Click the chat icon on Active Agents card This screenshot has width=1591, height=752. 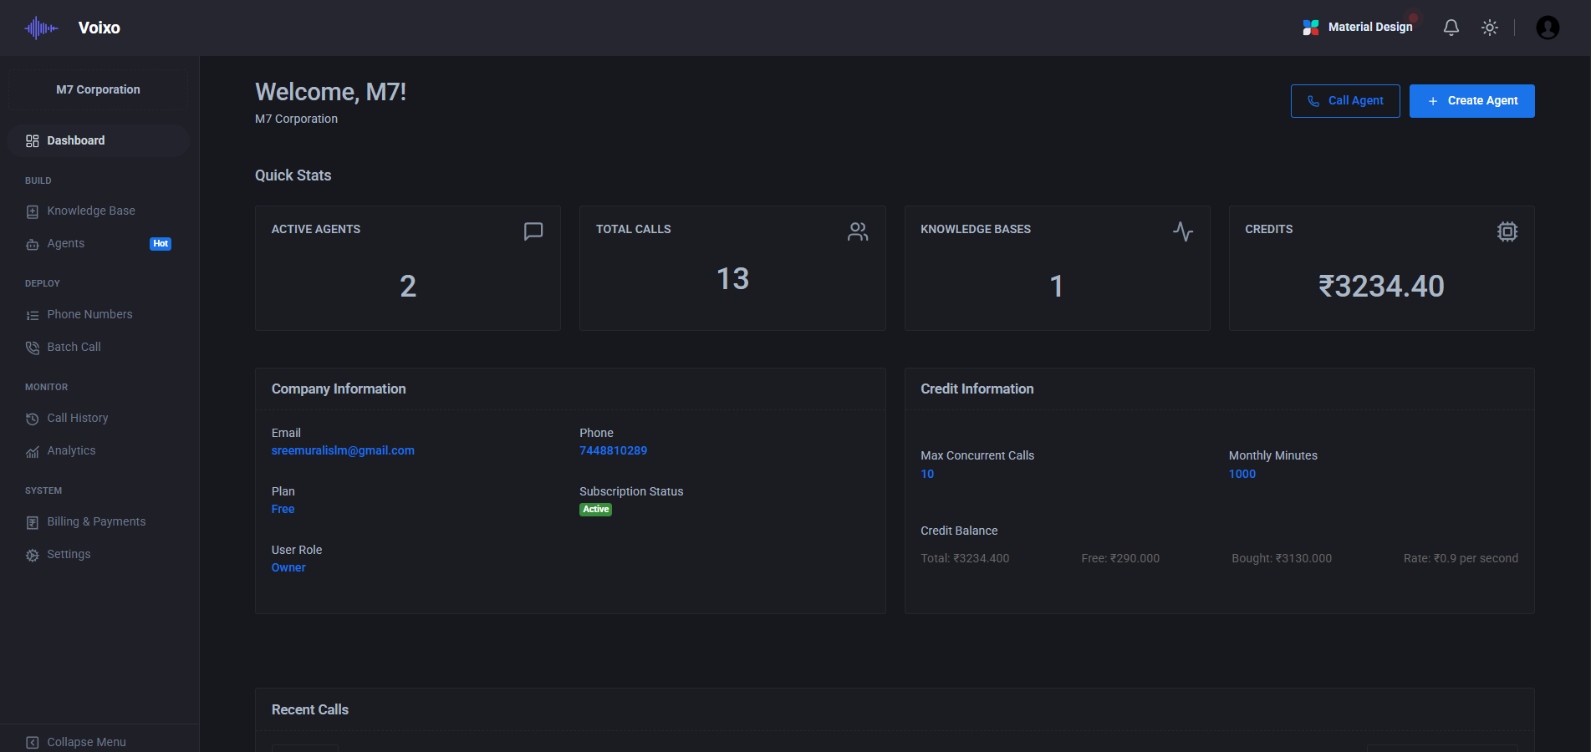(x=534, y=231)
